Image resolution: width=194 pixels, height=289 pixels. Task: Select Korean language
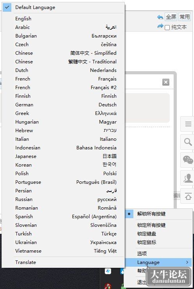(x=63, y=165)
